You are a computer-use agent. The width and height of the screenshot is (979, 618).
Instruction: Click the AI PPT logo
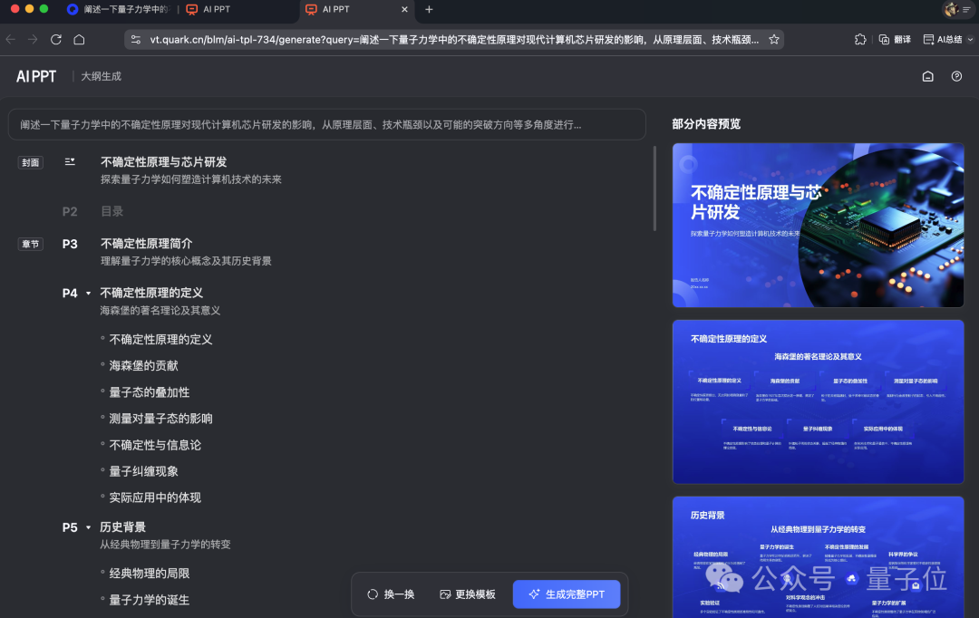36,76
